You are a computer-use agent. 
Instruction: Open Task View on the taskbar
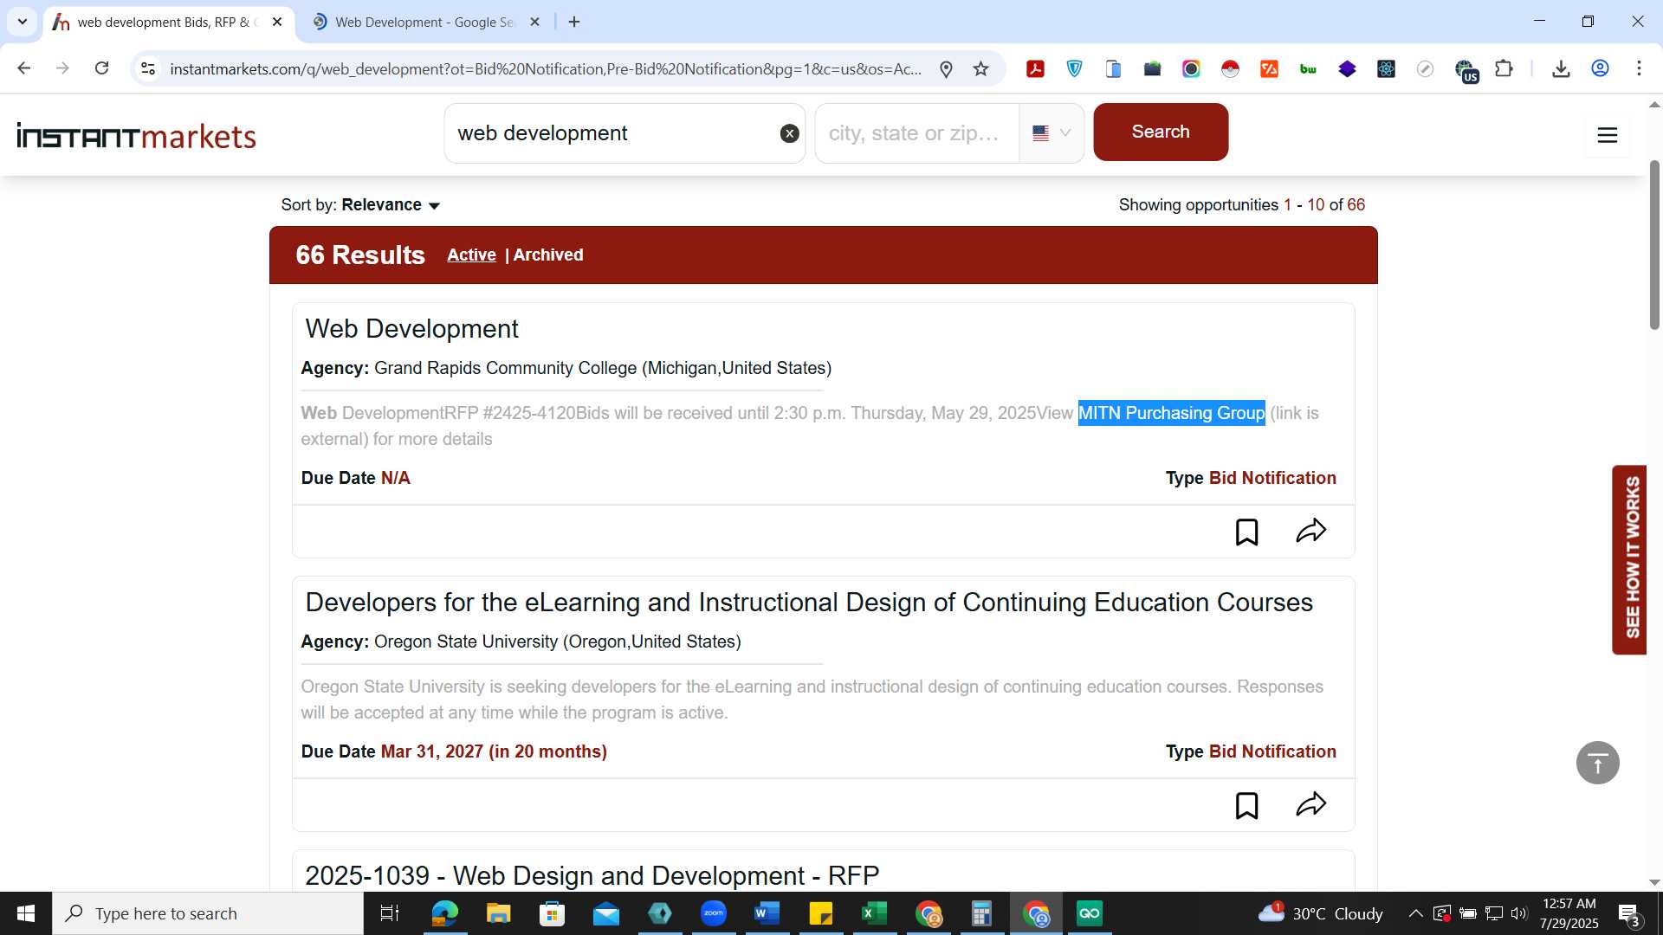point(390,913)
